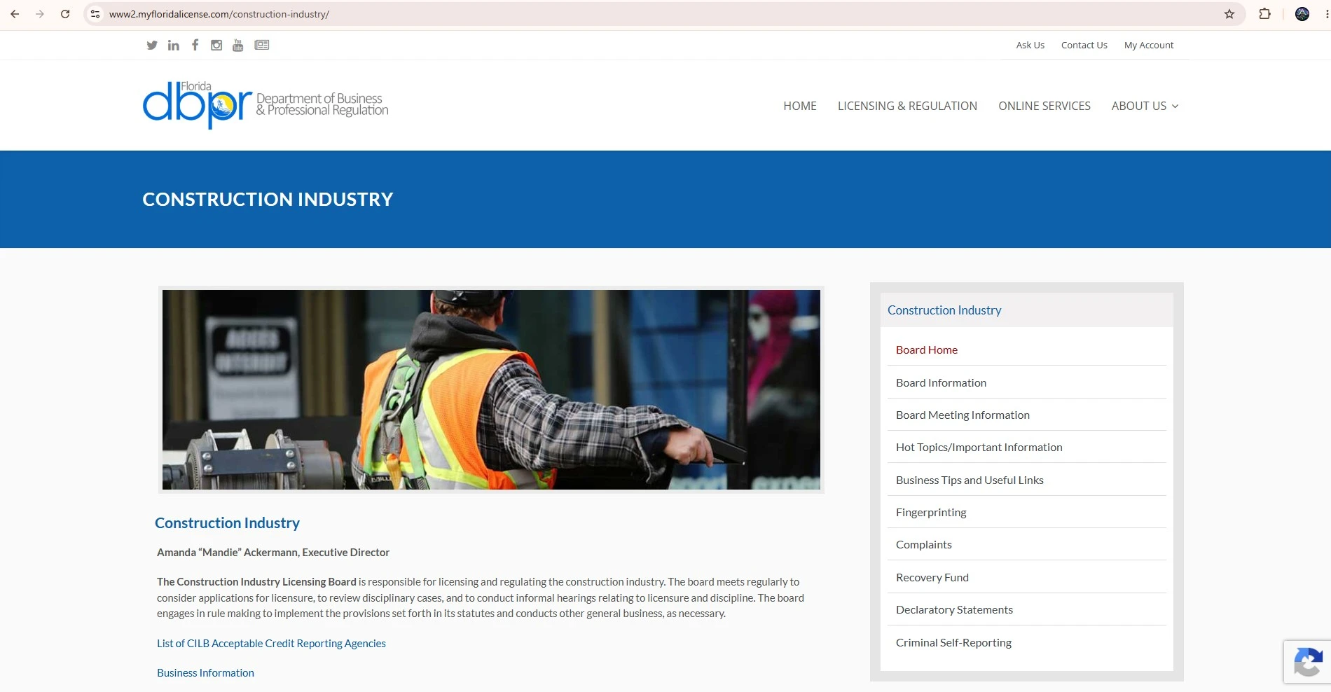
Task: Click the Construction Industry sidebar heading
Action: click(944, 310)
